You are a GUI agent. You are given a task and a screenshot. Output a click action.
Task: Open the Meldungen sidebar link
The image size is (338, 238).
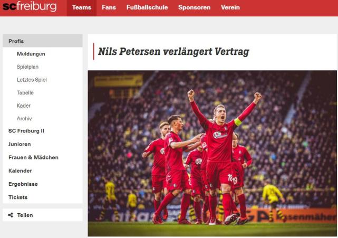[x=31, y=54]
